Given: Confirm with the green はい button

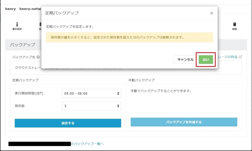Looking at the screenshot, I should tap(206, 59).
